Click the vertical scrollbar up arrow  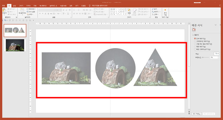189,23
